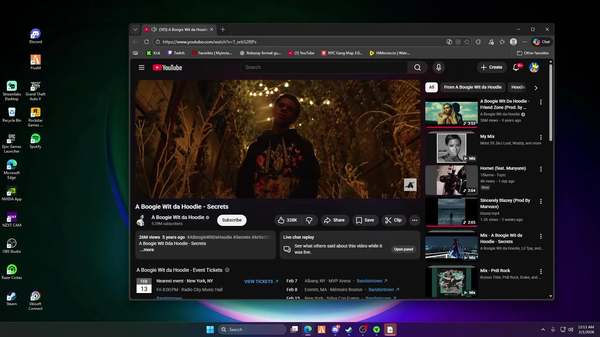The height and width of the screenshot is (337, 600).
Task: Start voice search with the microphone
Action: tap(439, 67)
